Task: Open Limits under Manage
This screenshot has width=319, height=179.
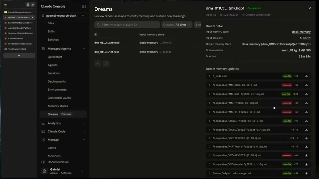Action: pyautogui.click(x=52, y=148)
